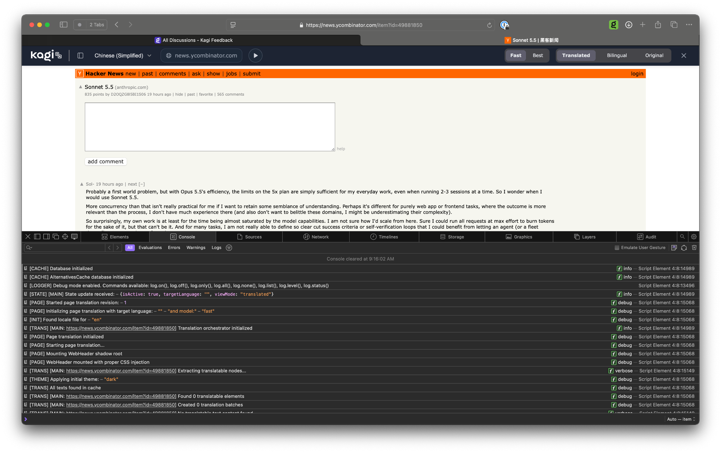Open the 565 comments link

click(x=231, y=94)
